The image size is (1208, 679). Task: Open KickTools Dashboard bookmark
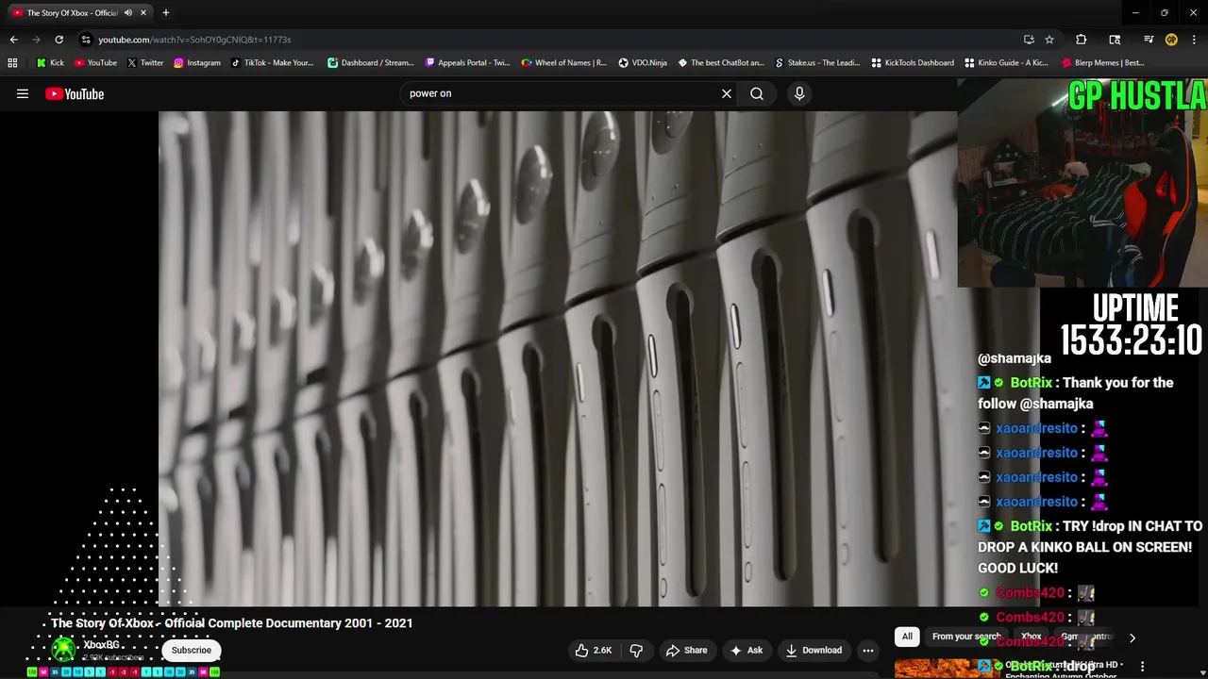tap(913, 63)
